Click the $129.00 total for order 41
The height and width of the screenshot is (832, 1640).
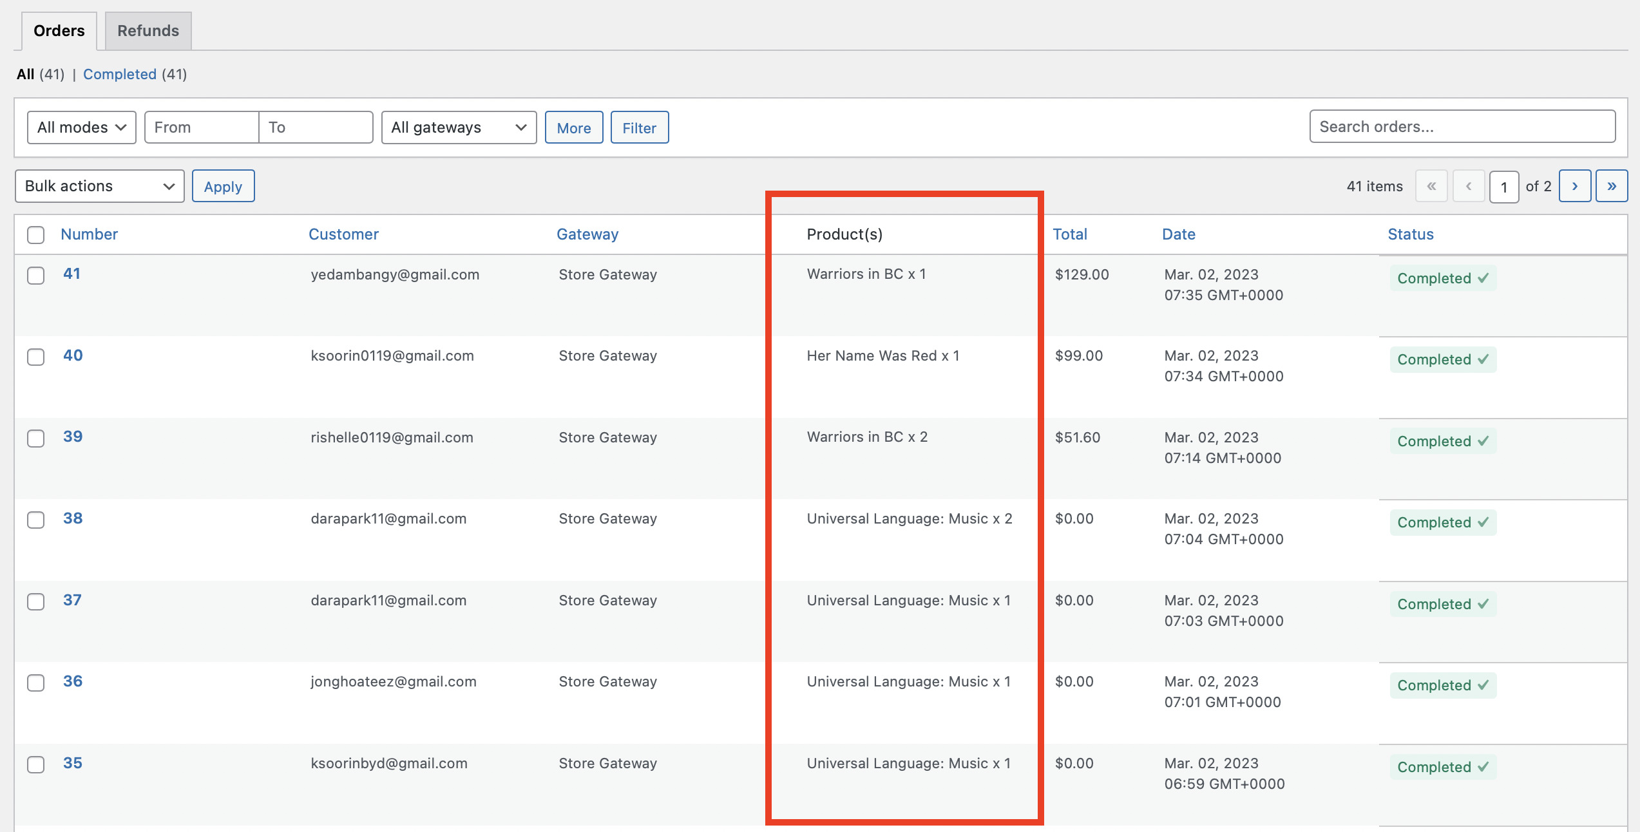tap(1082, 274)
